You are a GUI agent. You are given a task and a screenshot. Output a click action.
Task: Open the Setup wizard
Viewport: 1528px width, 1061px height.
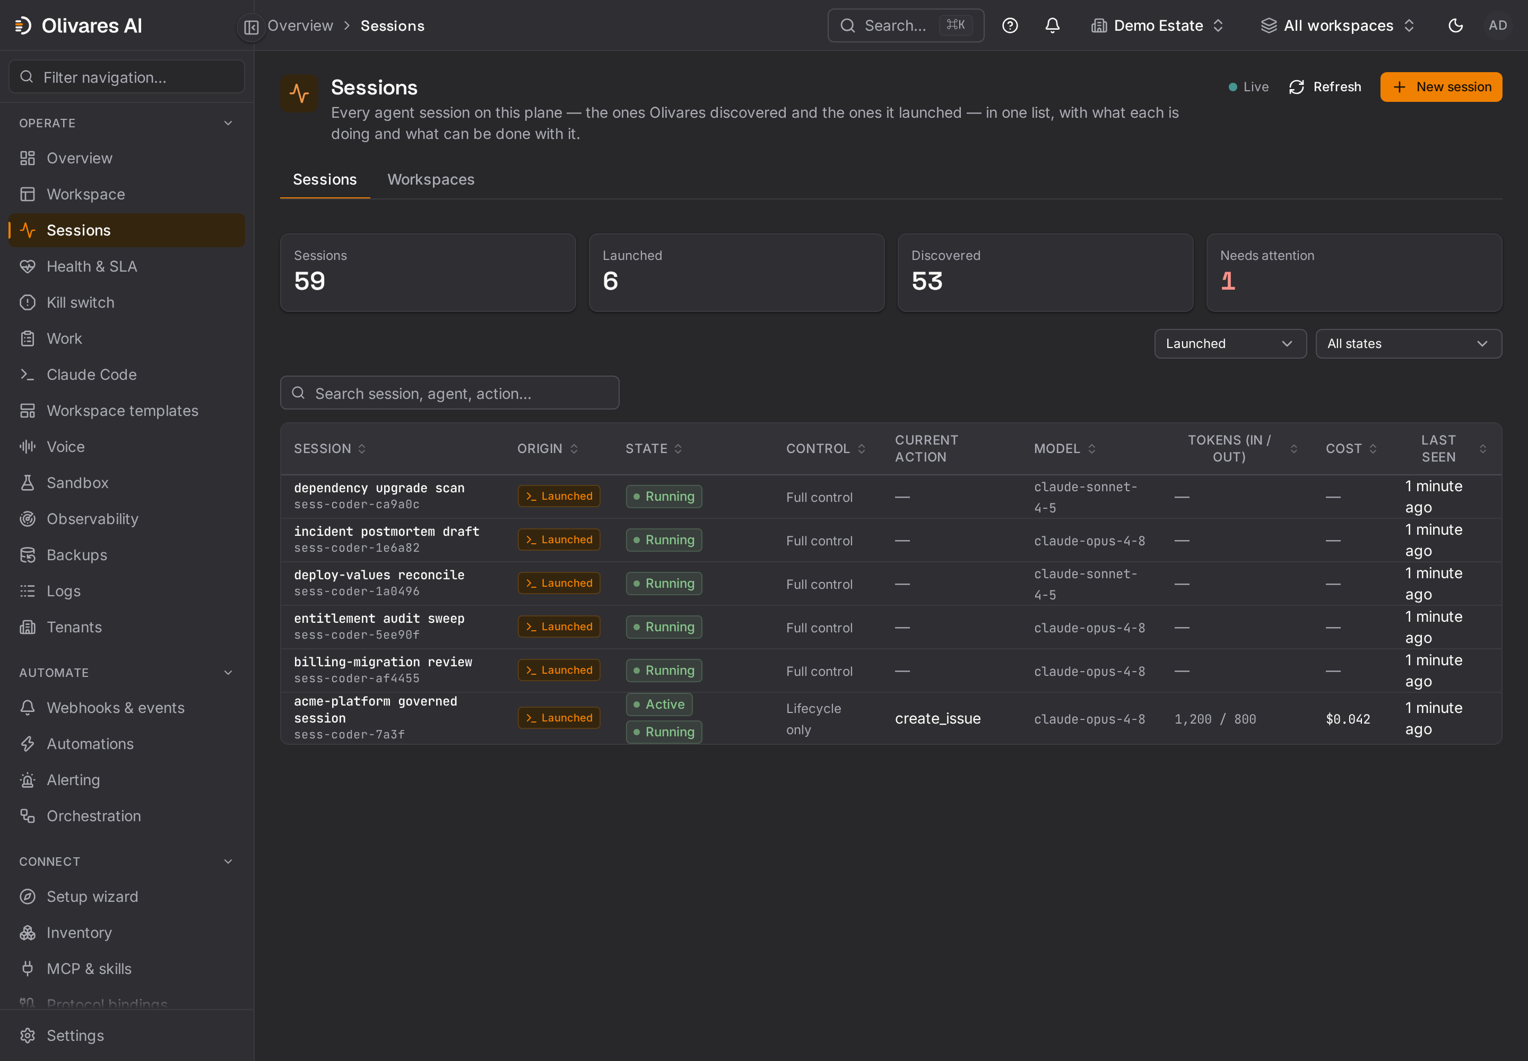126,897
